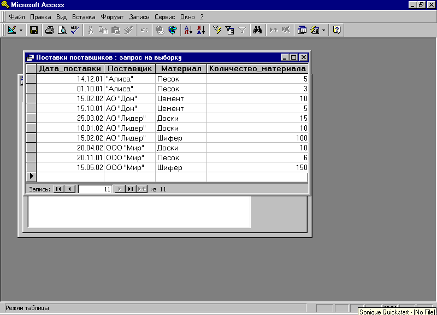This screenshot has width=437, height=315.
Task: Select the Дата_поставки column header
Action: 70,69
